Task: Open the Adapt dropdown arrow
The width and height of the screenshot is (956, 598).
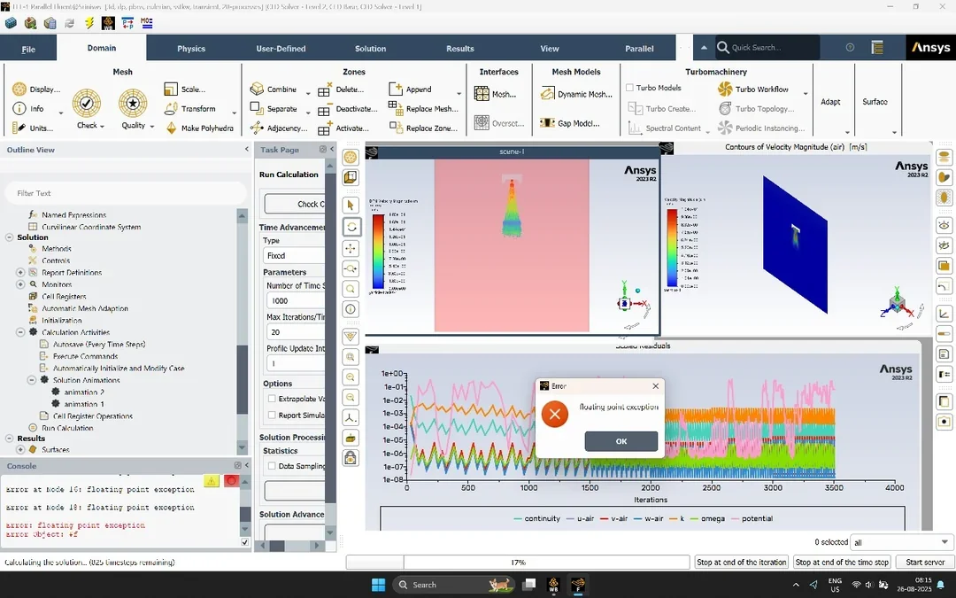Action: pyautogui.click(x=847, y=132)
